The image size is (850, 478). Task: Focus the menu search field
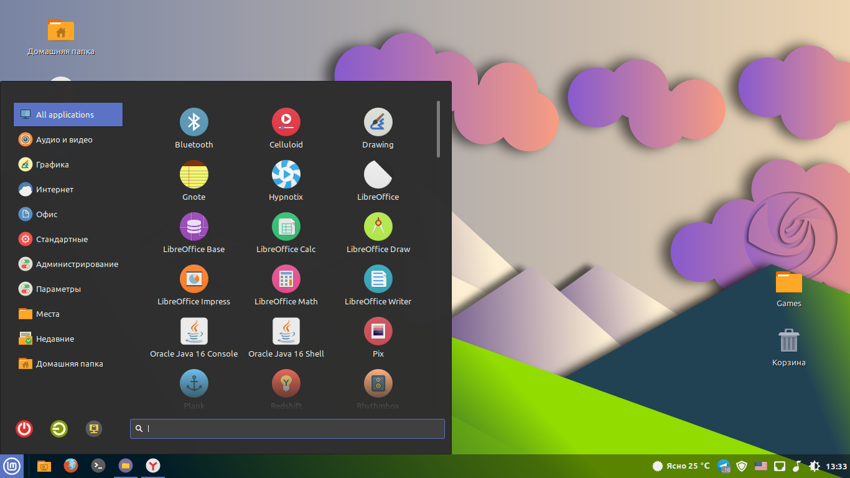coord(287,428)
